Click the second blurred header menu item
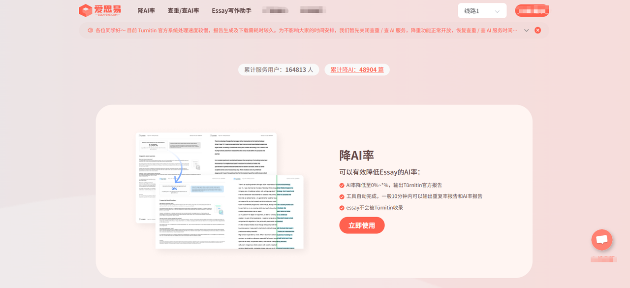The width and height of the screenshot is (630, 288). pos(313,10)
